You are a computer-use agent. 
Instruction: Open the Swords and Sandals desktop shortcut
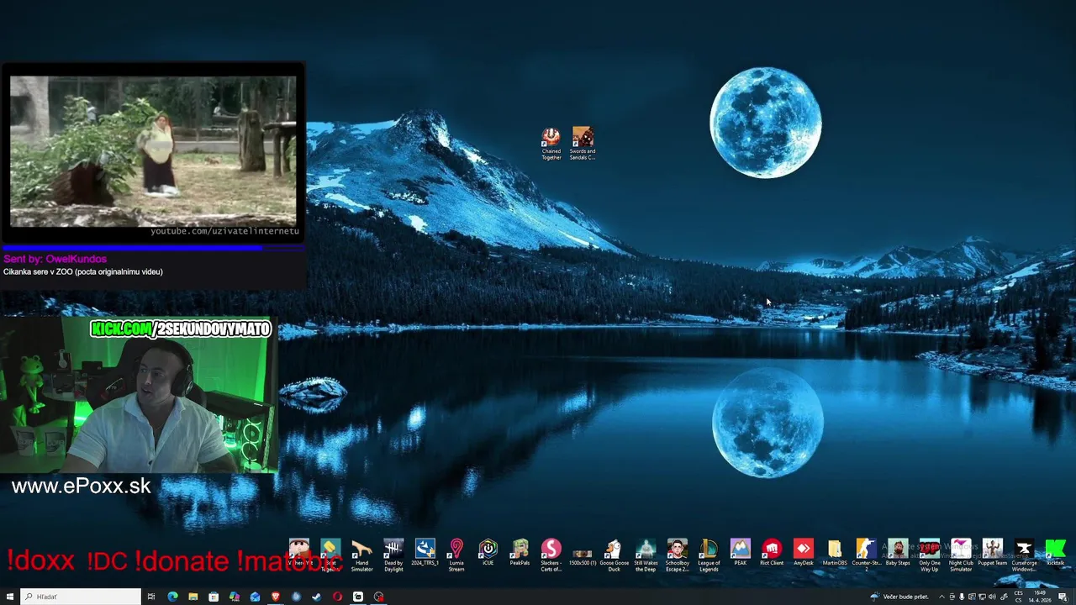click(583, 143)
